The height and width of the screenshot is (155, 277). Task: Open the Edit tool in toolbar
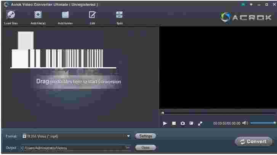[x=92, y=15]
